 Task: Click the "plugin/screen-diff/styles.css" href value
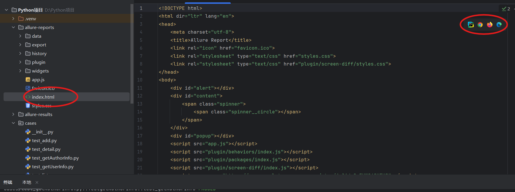click(343, 64)
